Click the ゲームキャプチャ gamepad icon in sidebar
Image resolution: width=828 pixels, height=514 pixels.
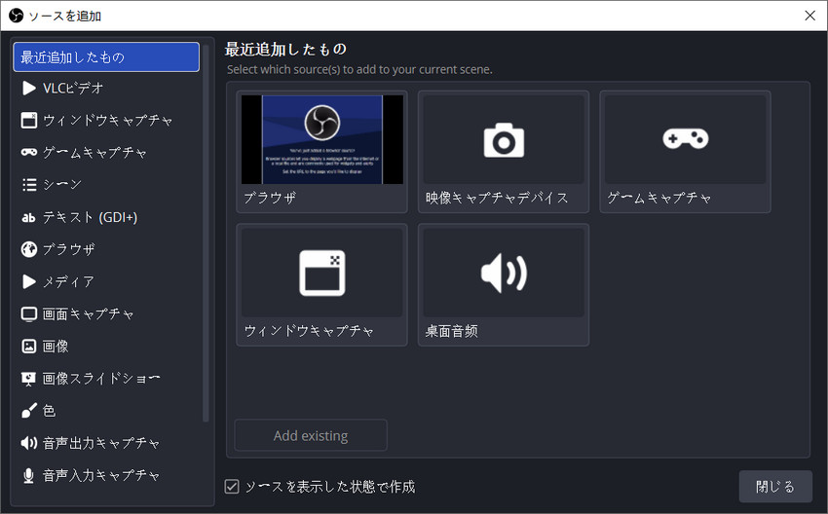(29, 153)
